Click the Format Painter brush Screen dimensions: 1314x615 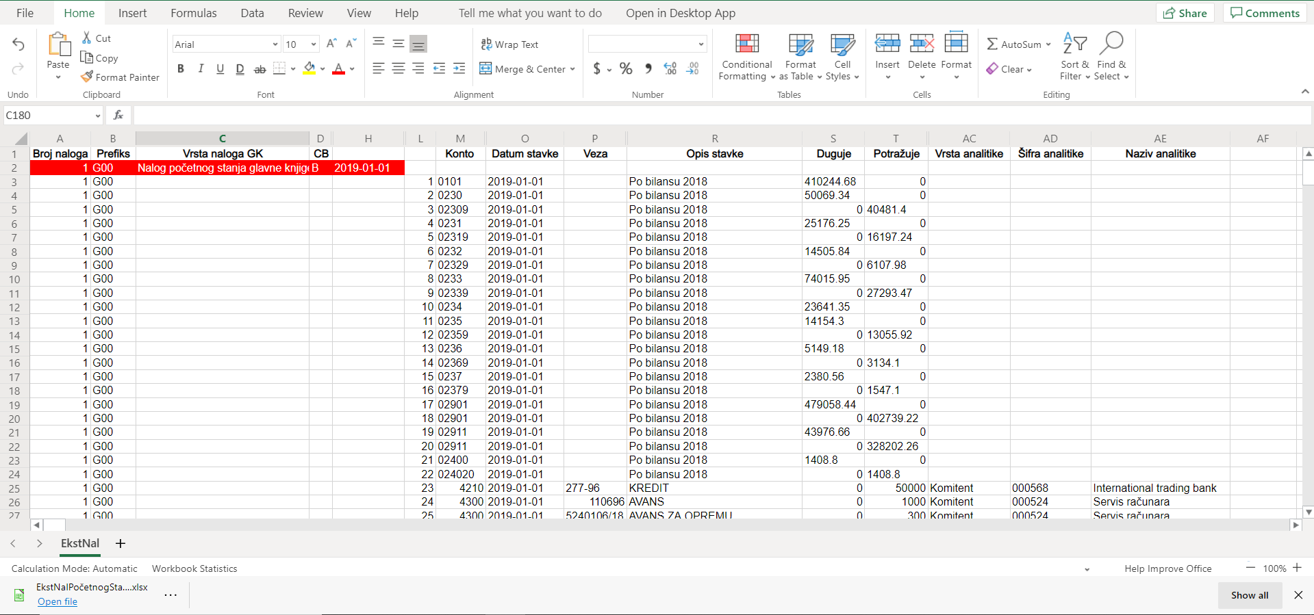pyautogui.click(x=86, y=77)
